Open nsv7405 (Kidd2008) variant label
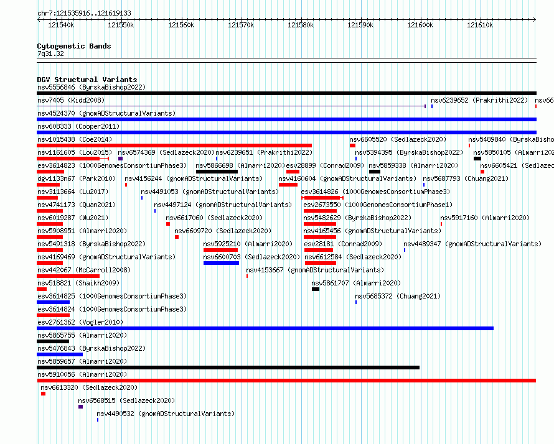Image resolution: width=554 pixels, height=444 pixels. point(71,100)
